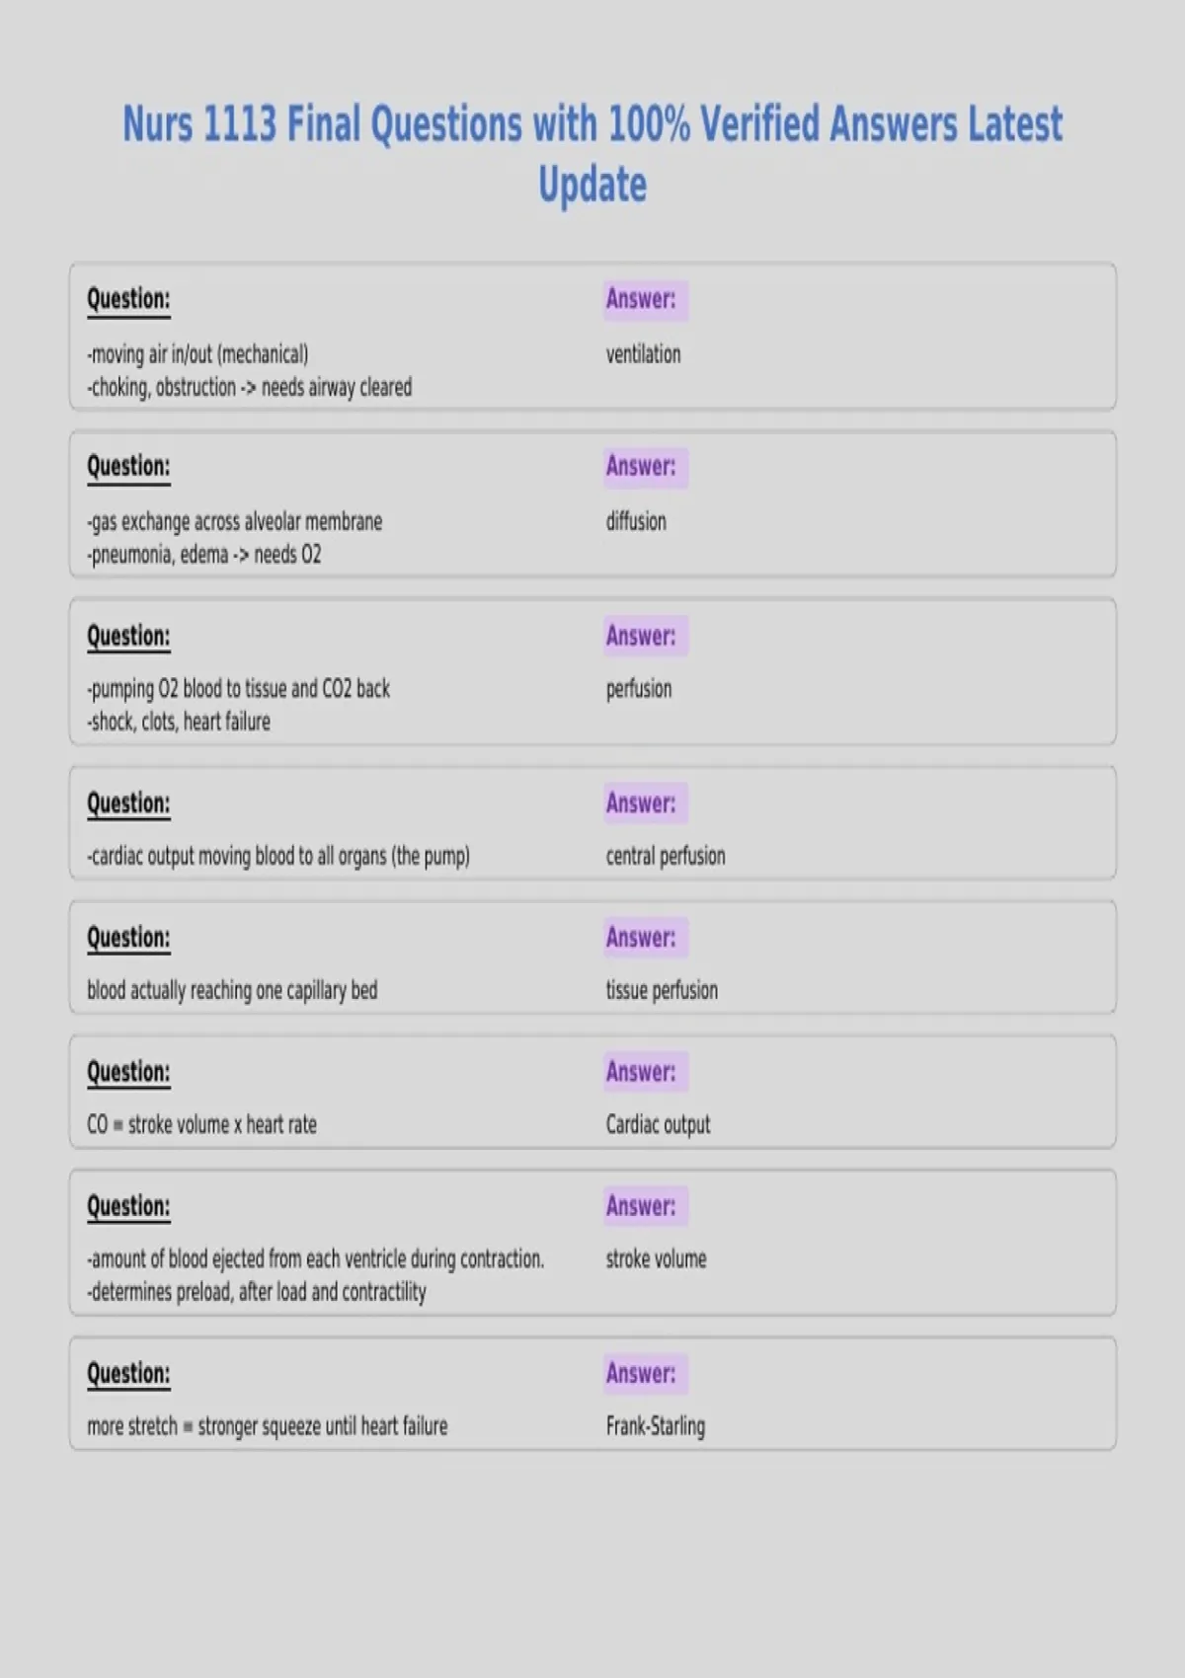Select the 'tissue perfusion' answer
The image size is (1185, 1678).
(x=662, y=990)
